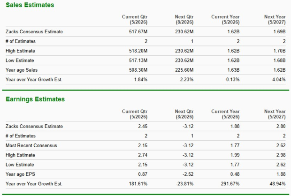Screen dimensions: 291x196
Task: Select the -0.13% current year sales growth
Action: [x=231, y=79]
